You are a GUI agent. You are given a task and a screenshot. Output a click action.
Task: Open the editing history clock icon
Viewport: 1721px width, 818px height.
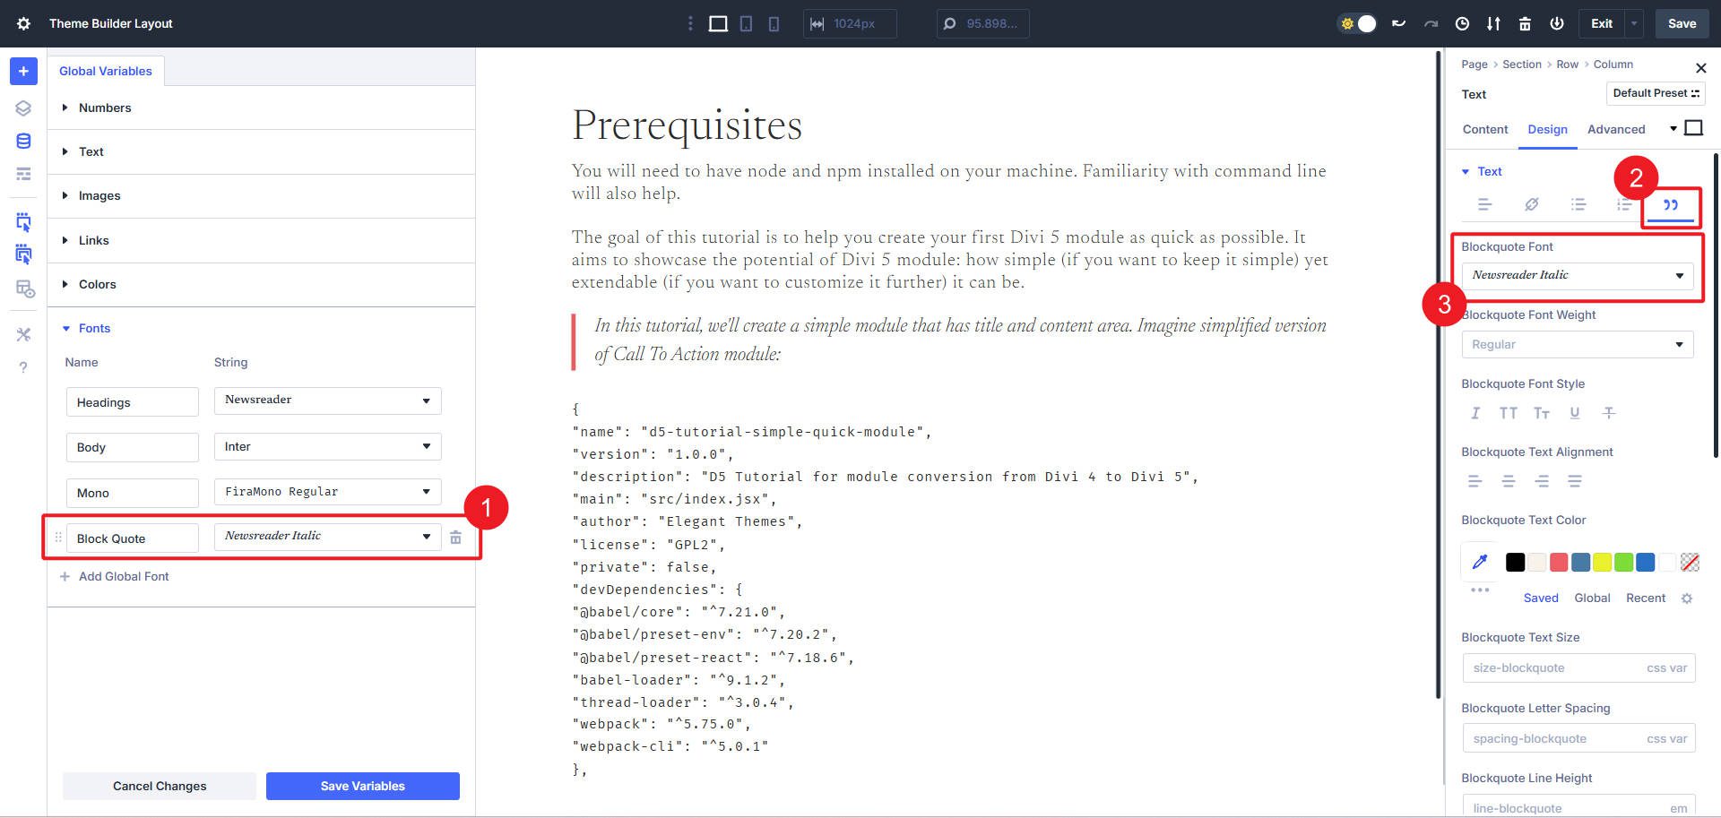tap(1462, 24)
